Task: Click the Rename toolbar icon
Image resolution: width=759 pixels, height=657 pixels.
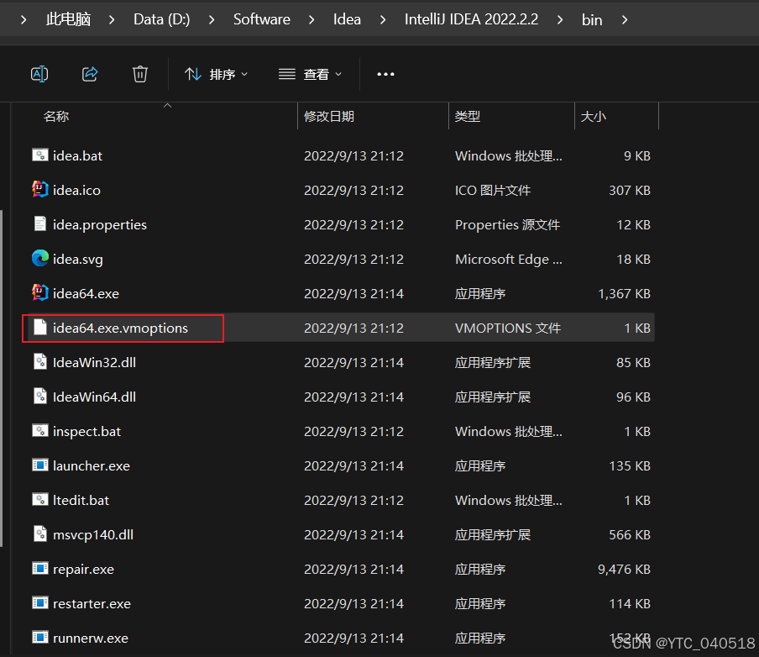Action: pos(39,74)
